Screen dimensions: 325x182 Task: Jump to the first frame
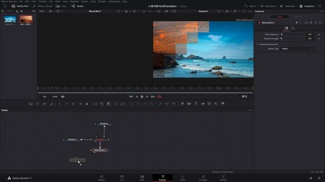(x=131, y=97)
